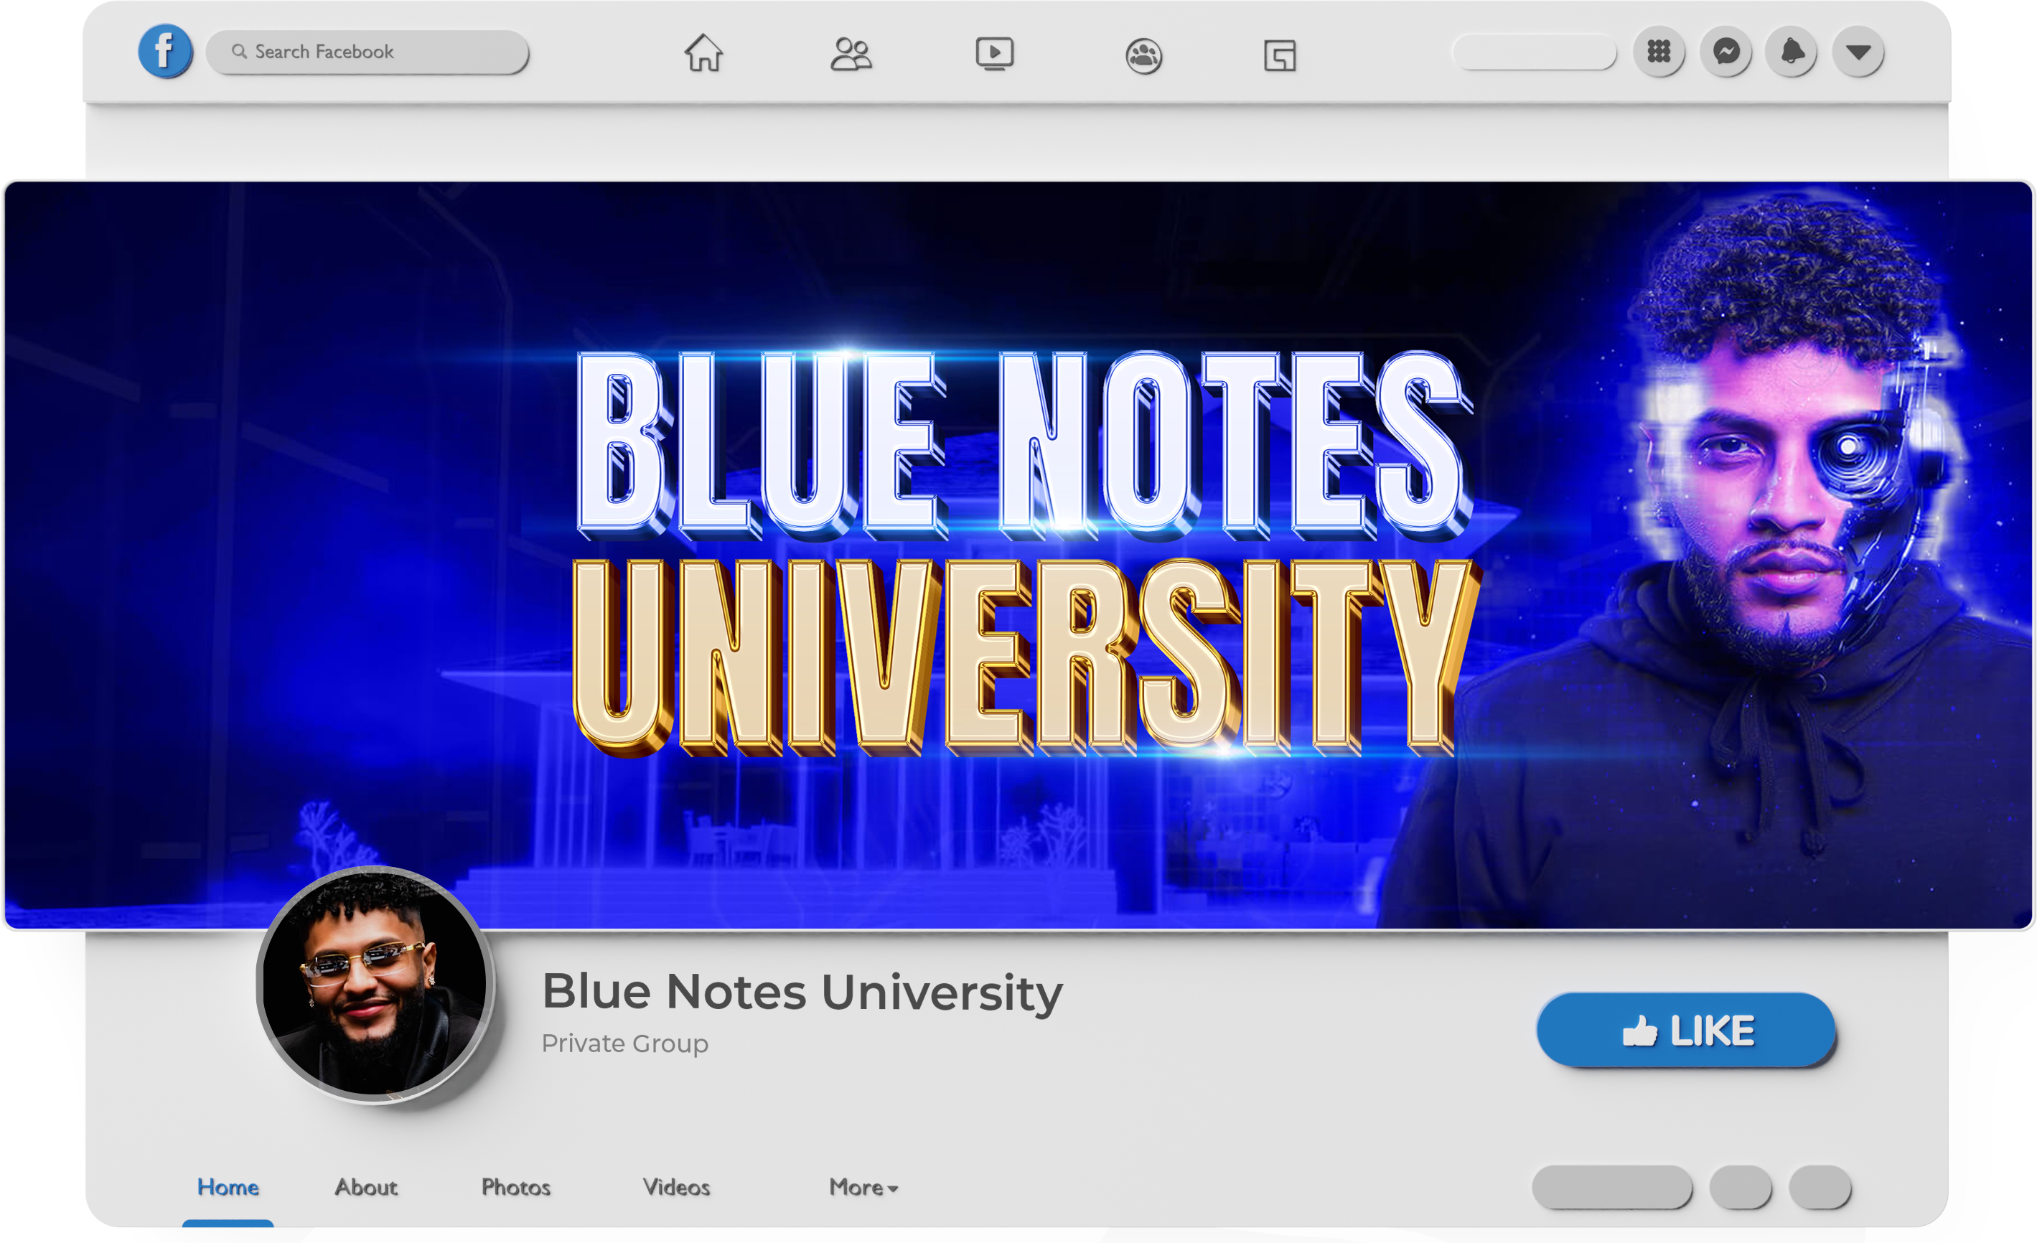
Task: Open the apps grid menu icon
Action: tap(1658, 52)
